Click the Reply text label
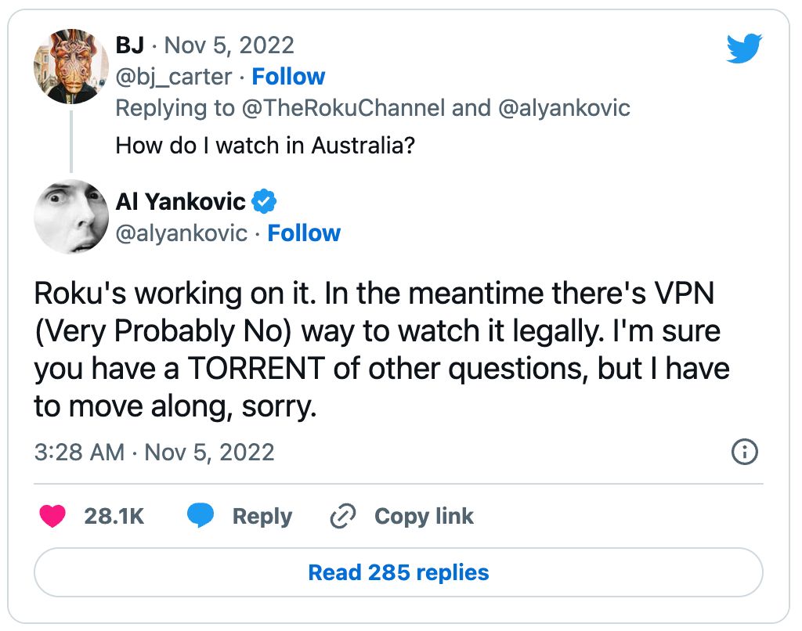Screen dimensions: 802x631 [x=262, y=517]
